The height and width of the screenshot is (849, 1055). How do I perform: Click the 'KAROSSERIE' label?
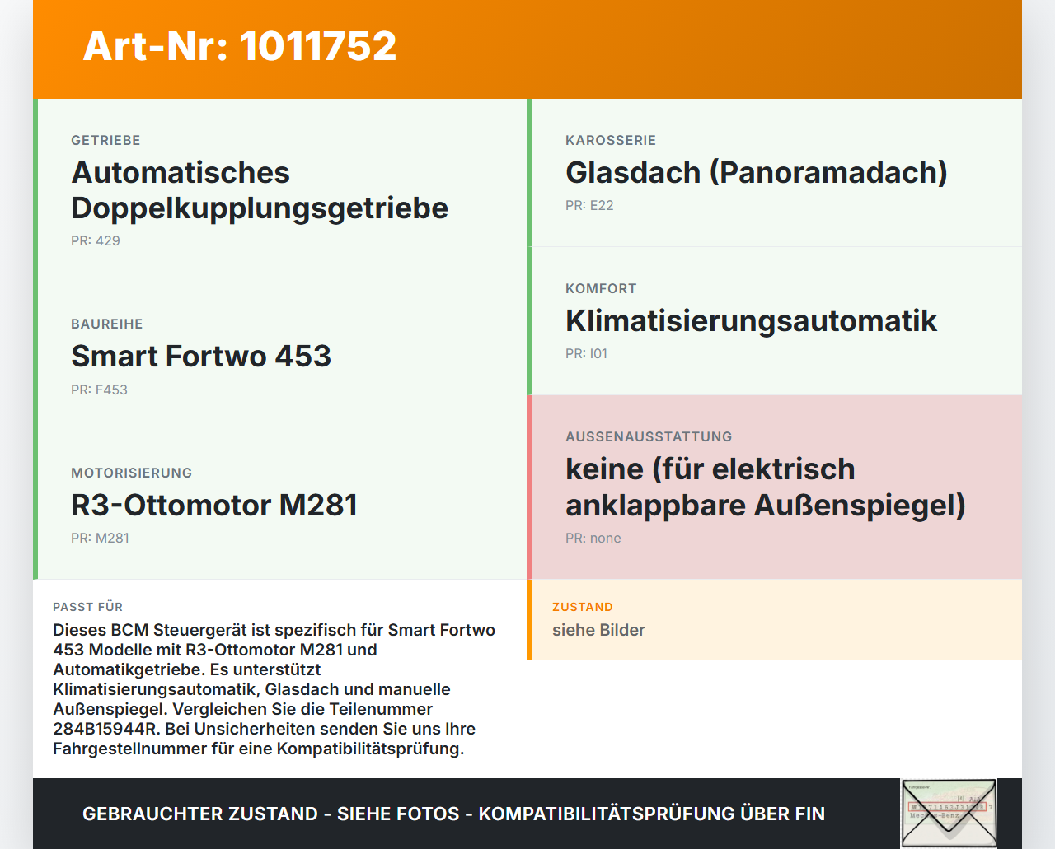coord(611,140)
